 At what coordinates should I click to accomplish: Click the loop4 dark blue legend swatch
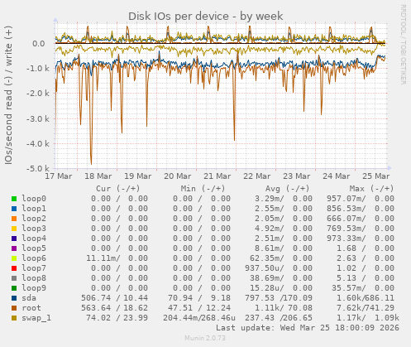coord(14,239)
